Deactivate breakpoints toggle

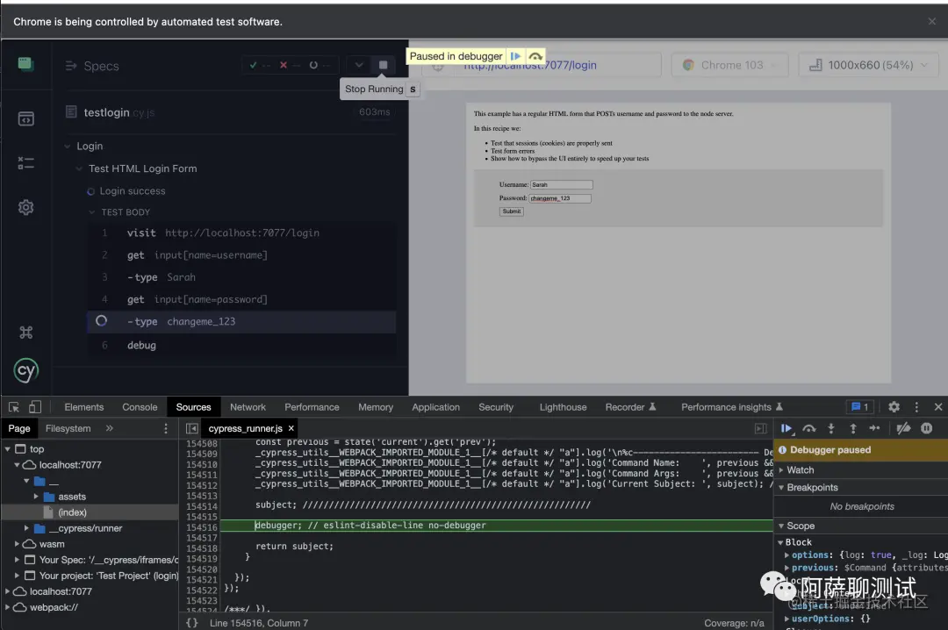(x=904, y=428)
